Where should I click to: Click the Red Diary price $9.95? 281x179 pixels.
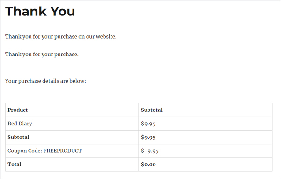pyautogui.click(x=148, y=124)
